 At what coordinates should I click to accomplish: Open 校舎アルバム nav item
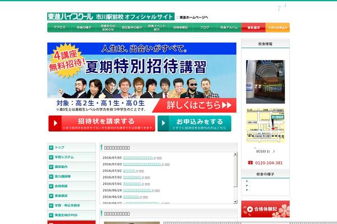pyautogui.click(x=229, y=27)
